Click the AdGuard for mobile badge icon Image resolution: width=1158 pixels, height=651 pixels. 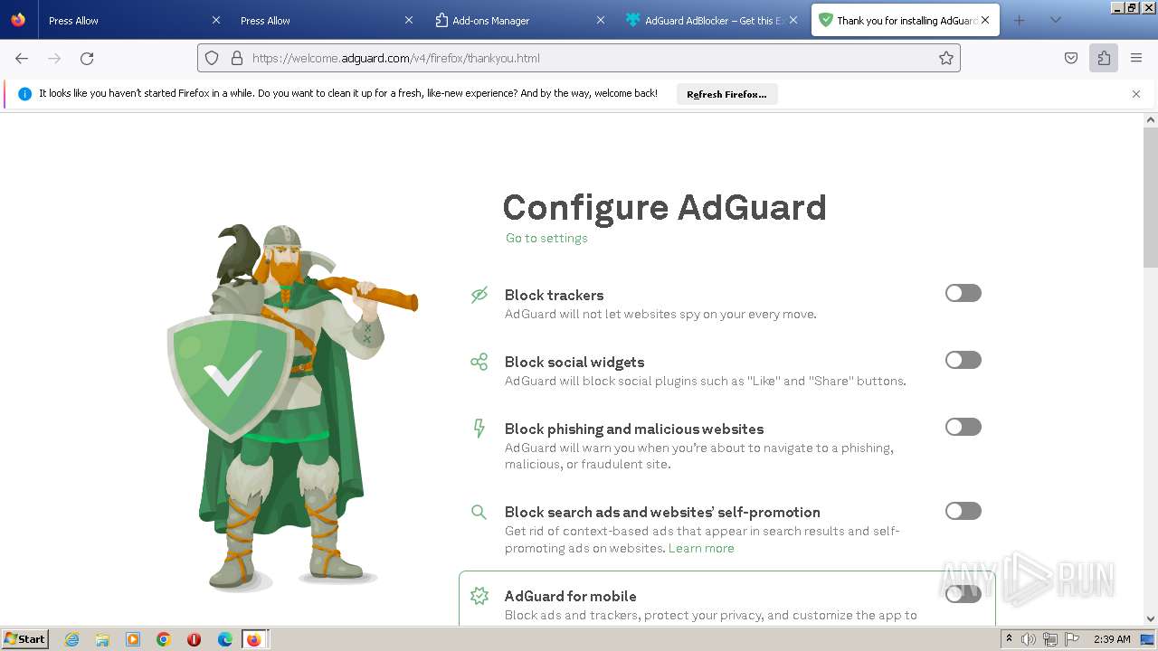coord(479,596)
